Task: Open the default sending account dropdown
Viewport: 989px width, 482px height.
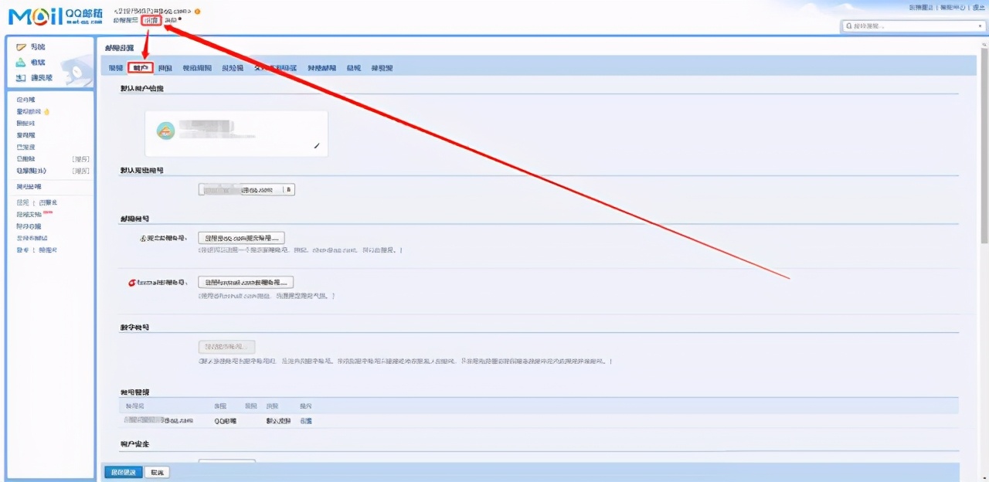Action: coord(246,189)
